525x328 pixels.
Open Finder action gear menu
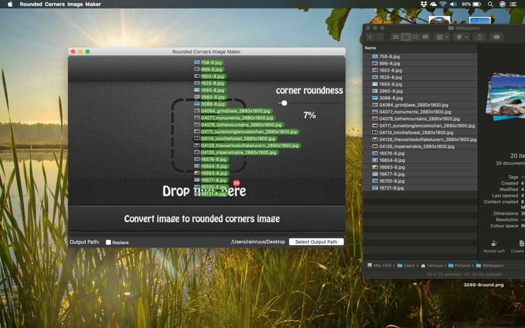coord(461,37)
